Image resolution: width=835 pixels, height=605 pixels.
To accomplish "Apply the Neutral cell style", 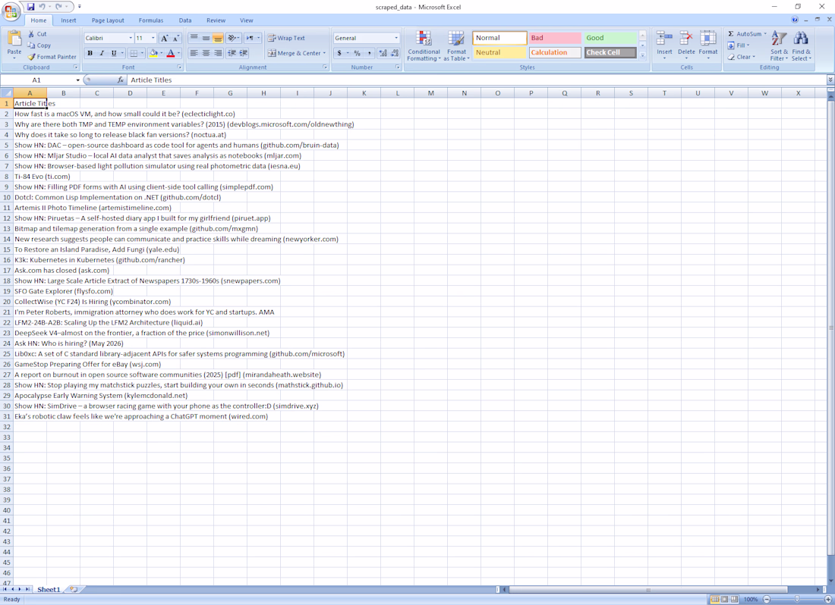I will [x=499, y=52].
